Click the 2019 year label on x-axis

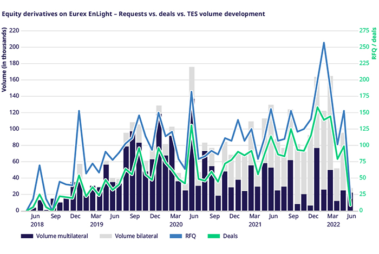coord(96,224)
